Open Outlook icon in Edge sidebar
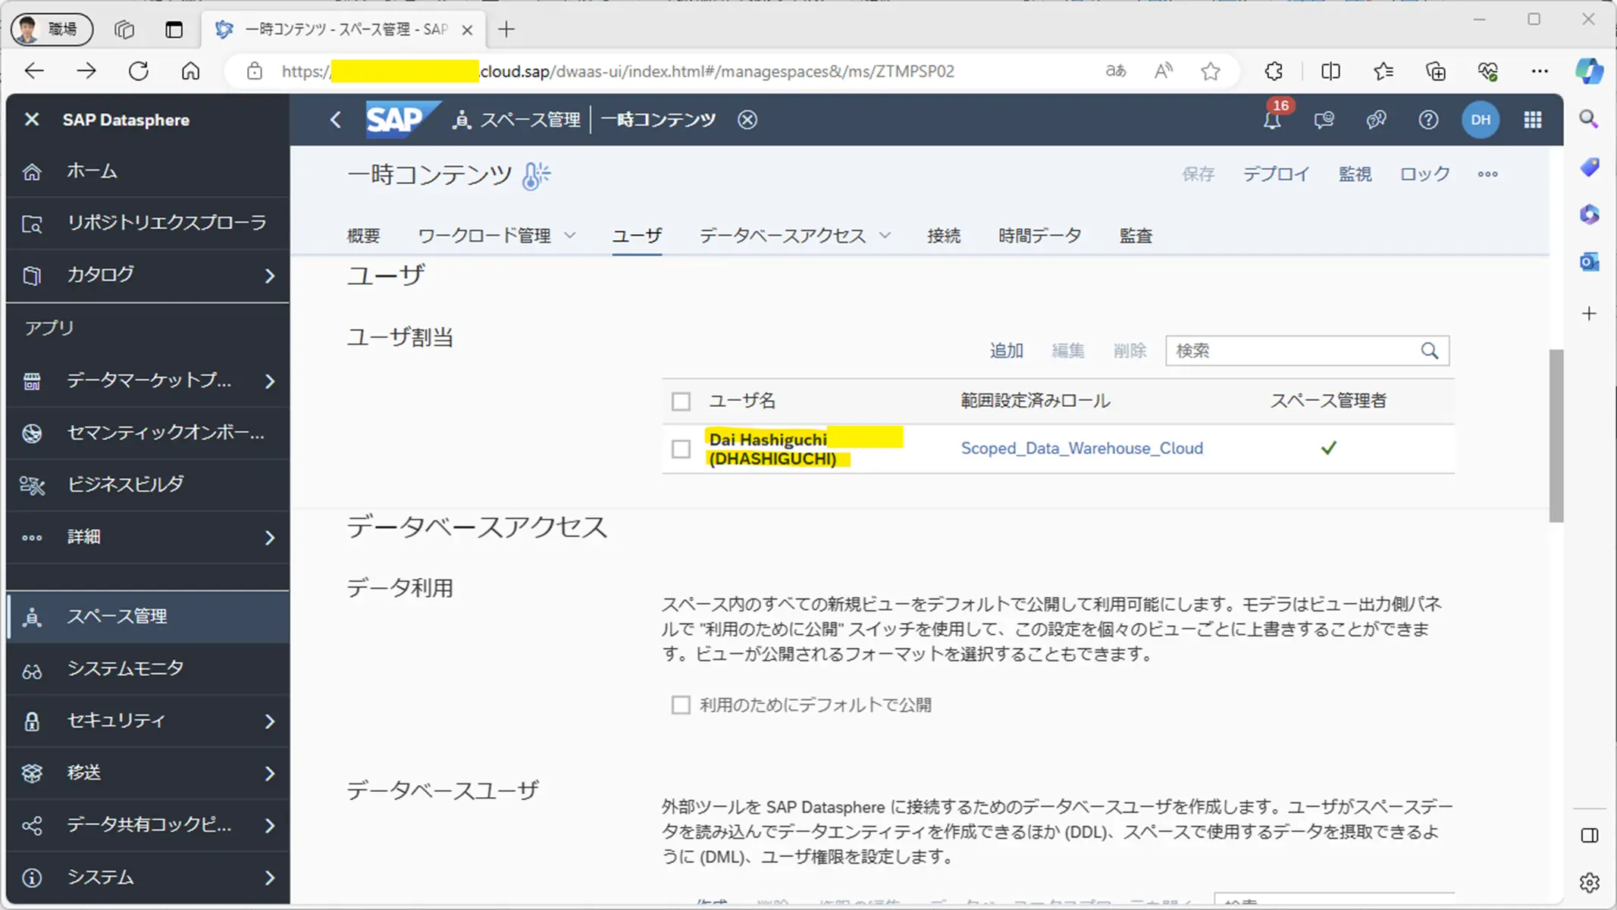Image resolution: width=1617 pixels, height=910 pixels. (1590, 262)
